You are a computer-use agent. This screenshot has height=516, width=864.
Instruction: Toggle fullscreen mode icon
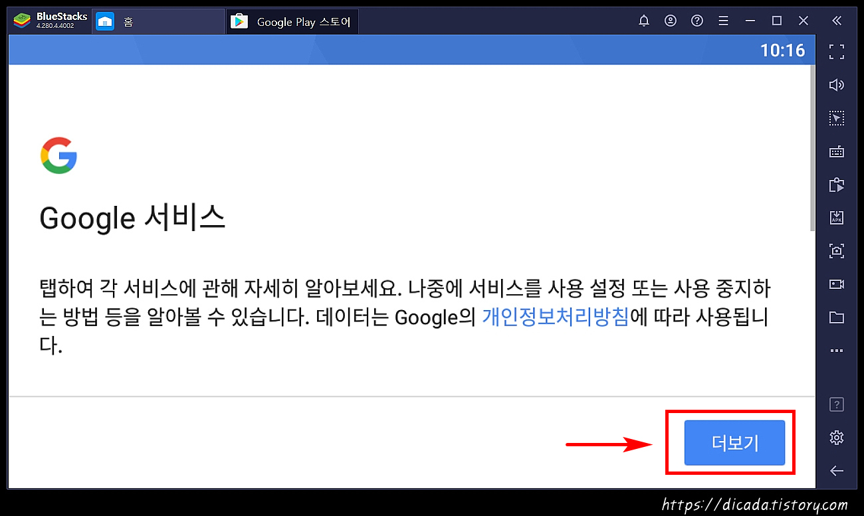tap(837, 52)
